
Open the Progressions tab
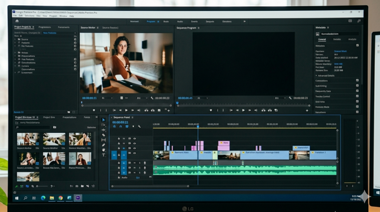(x=45, y=27)
